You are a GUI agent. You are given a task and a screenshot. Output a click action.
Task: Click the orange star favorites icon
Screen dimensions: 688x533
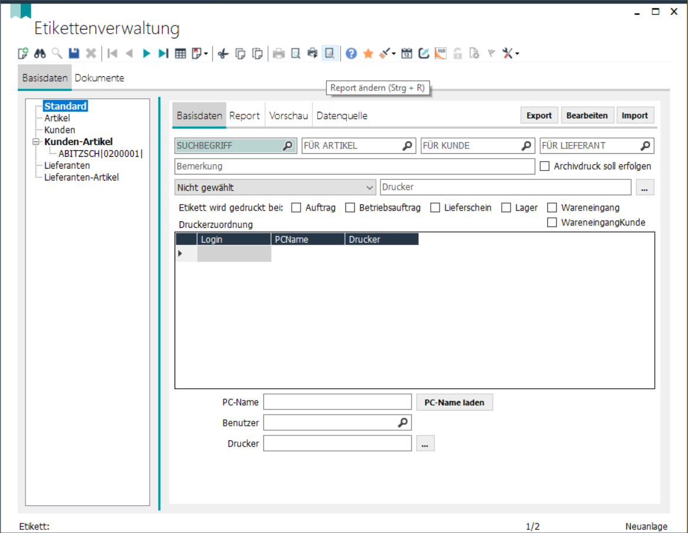point(368,54)
